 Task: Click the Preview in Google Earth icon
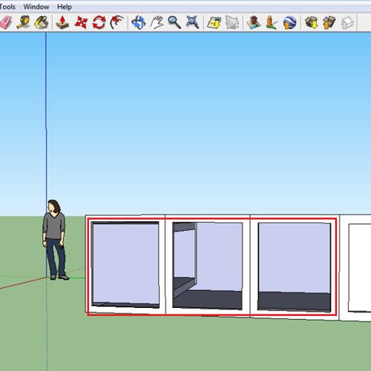tap(289, 23)
